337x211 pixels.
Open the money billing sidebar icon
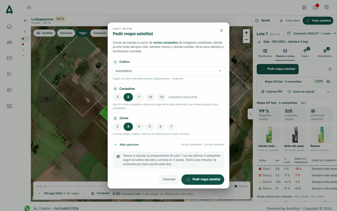9,106
